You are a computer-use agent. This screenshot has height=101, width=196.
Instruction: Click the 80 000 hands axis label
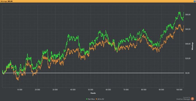(144, 90)
